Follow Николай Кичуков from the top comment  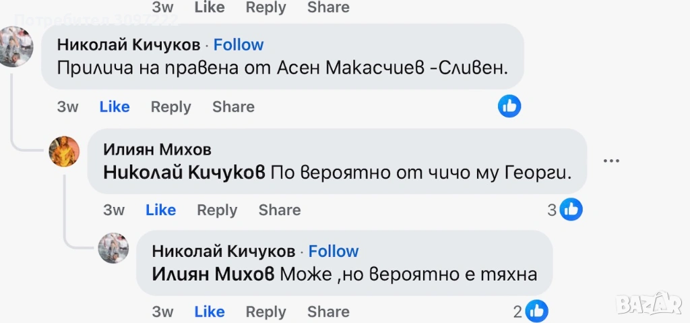[x=239, y=45]
